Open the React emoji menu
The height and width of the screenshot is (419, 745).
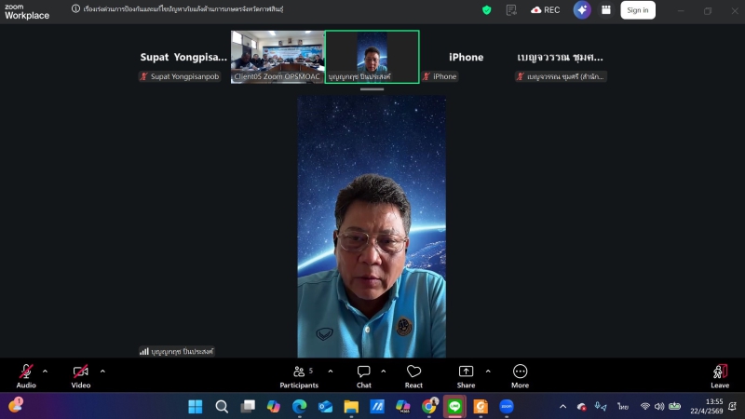click(413, 374)
